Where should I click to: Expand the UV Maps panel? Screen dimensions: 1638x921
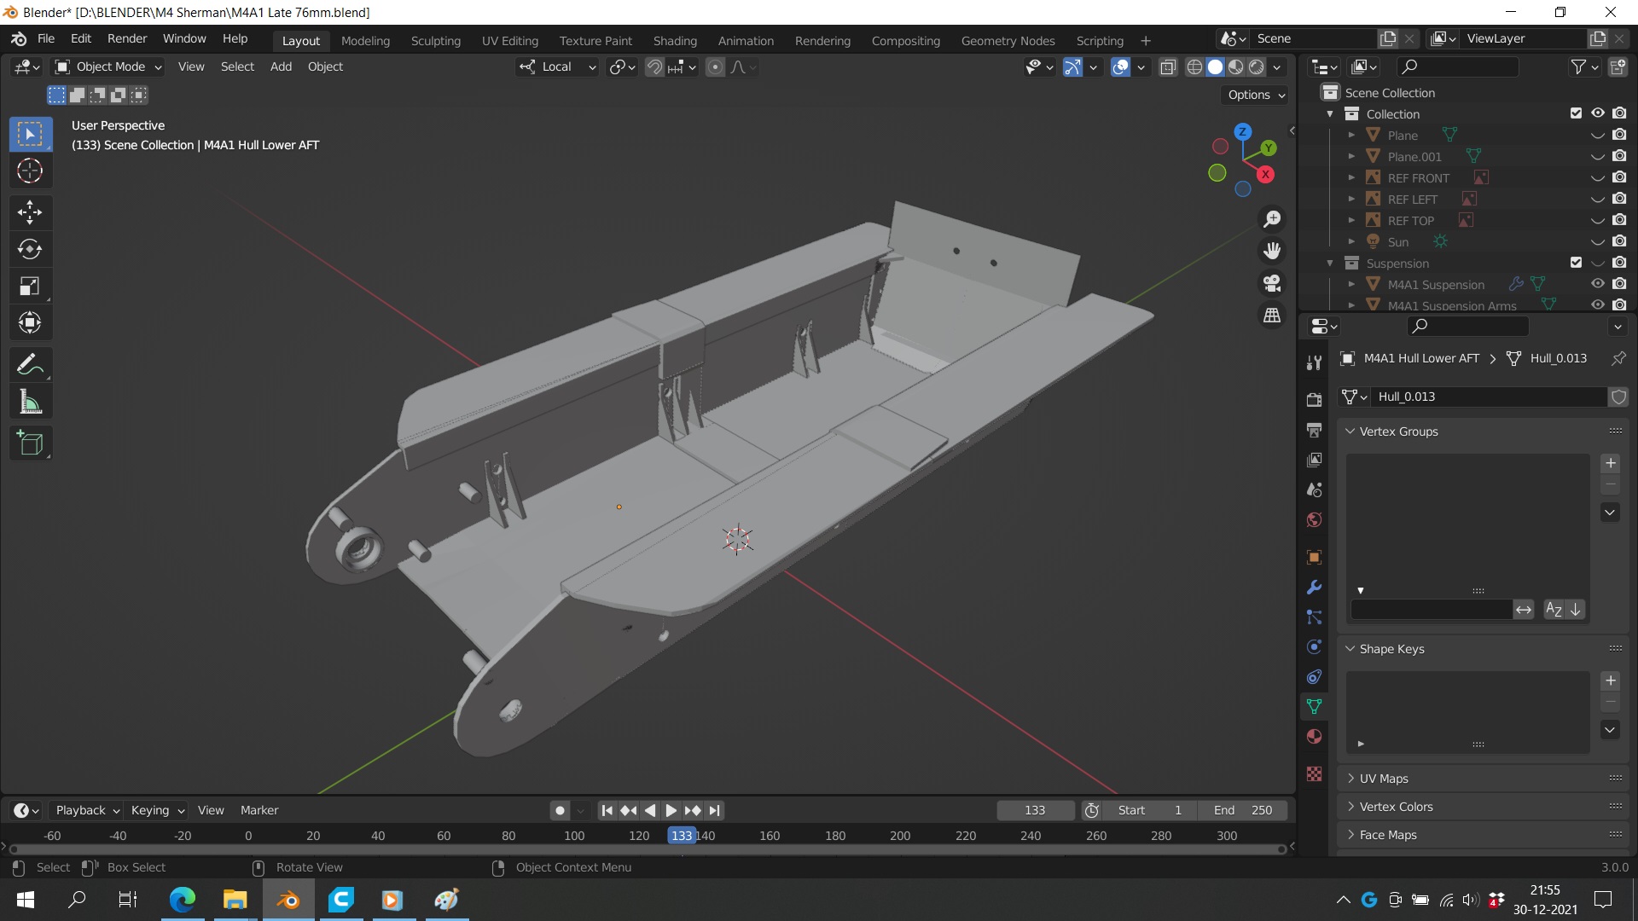tap(1383, 779)
